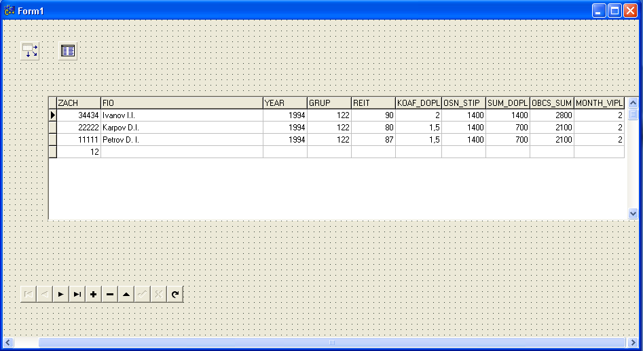This screenshot has width=643, height=351.
Task: Click the OSN_STIP column header
Action: (464, 103)
